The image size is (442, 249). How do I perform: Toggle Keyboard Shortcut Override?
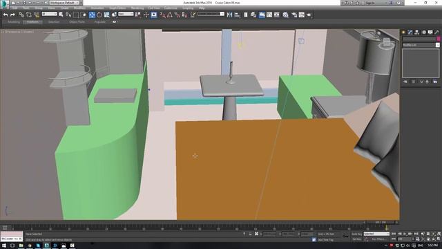click(154, 15)
